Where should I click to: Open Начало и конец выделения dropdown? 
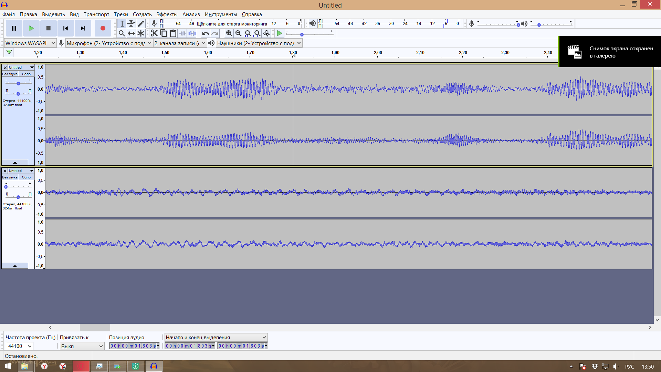[x=216, y=338]
